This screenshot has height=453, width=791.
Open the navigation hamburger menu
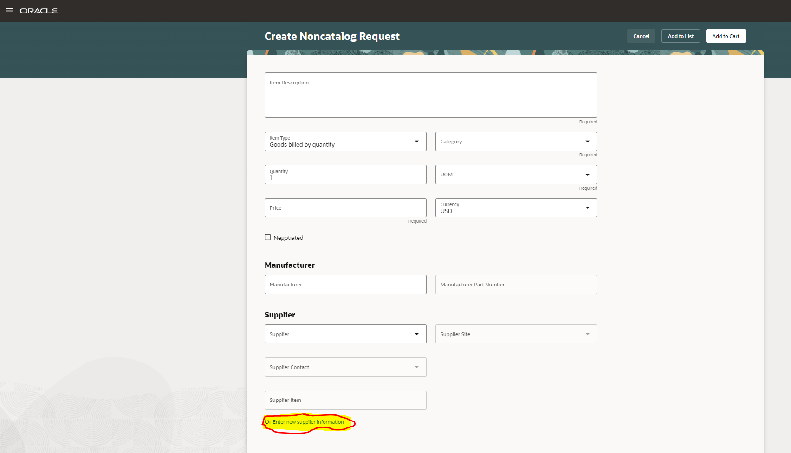(9, 11)
